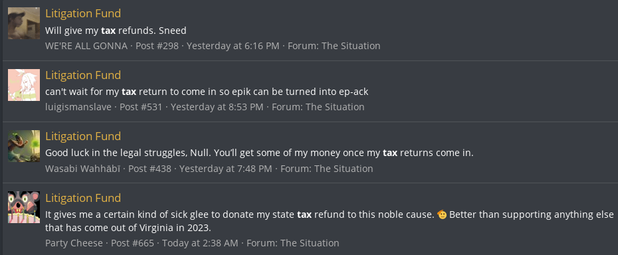Open forum link beside Today at 2:38 AM
Screen dimensions: 618x255
293,243
